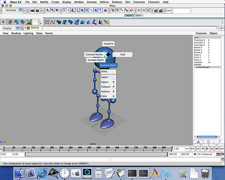Screen dimensions: 225x180
Task: Open the Skeleton menu
Action: point(117,2)
